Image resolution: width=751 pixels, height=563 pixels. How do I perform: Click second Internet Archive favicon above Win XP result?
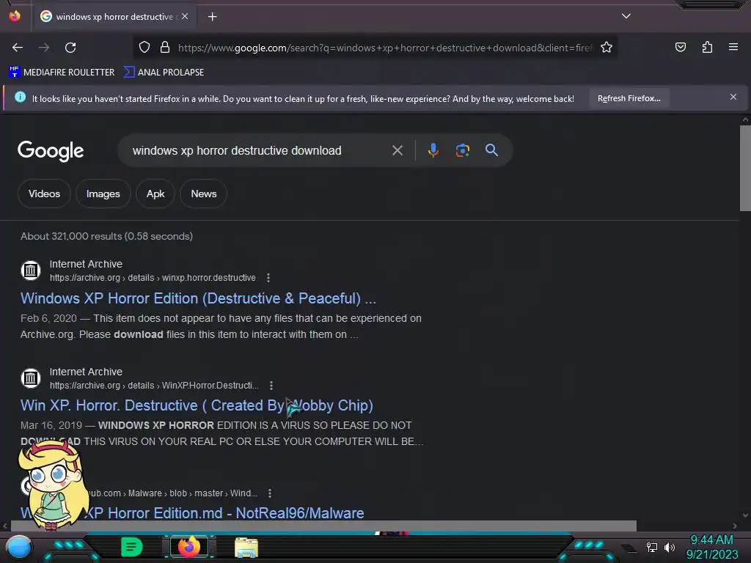(31, 378)
